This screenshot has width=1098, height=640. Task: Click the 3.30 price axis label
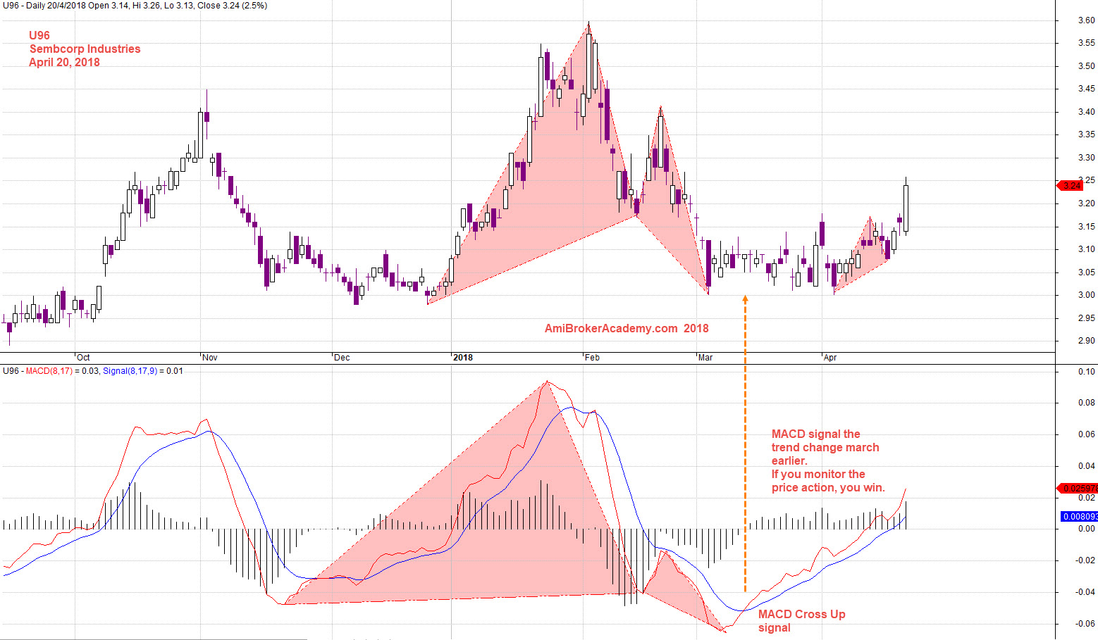tap(1086, 158)
